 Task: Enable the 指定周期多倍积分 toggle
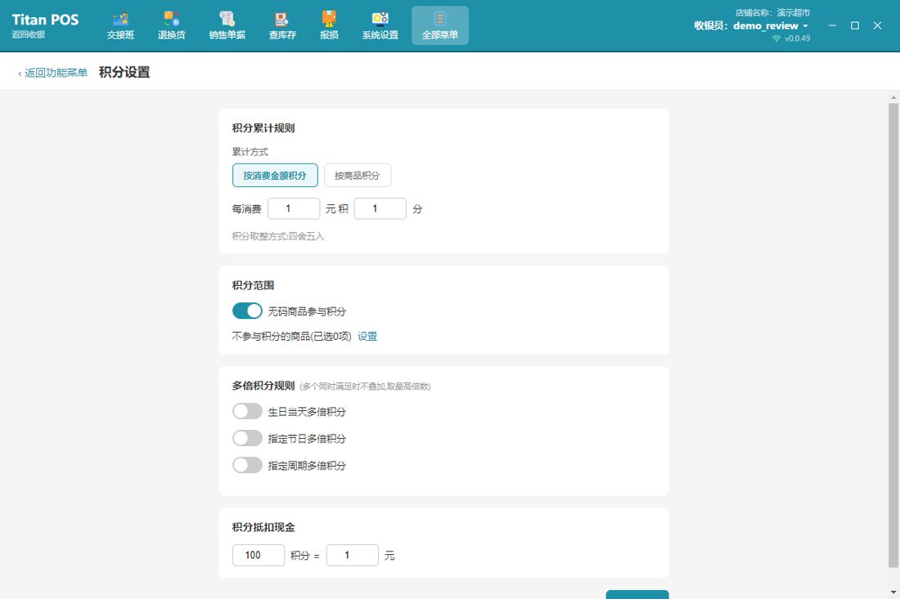pyautogui.click(x=247, y=465)
